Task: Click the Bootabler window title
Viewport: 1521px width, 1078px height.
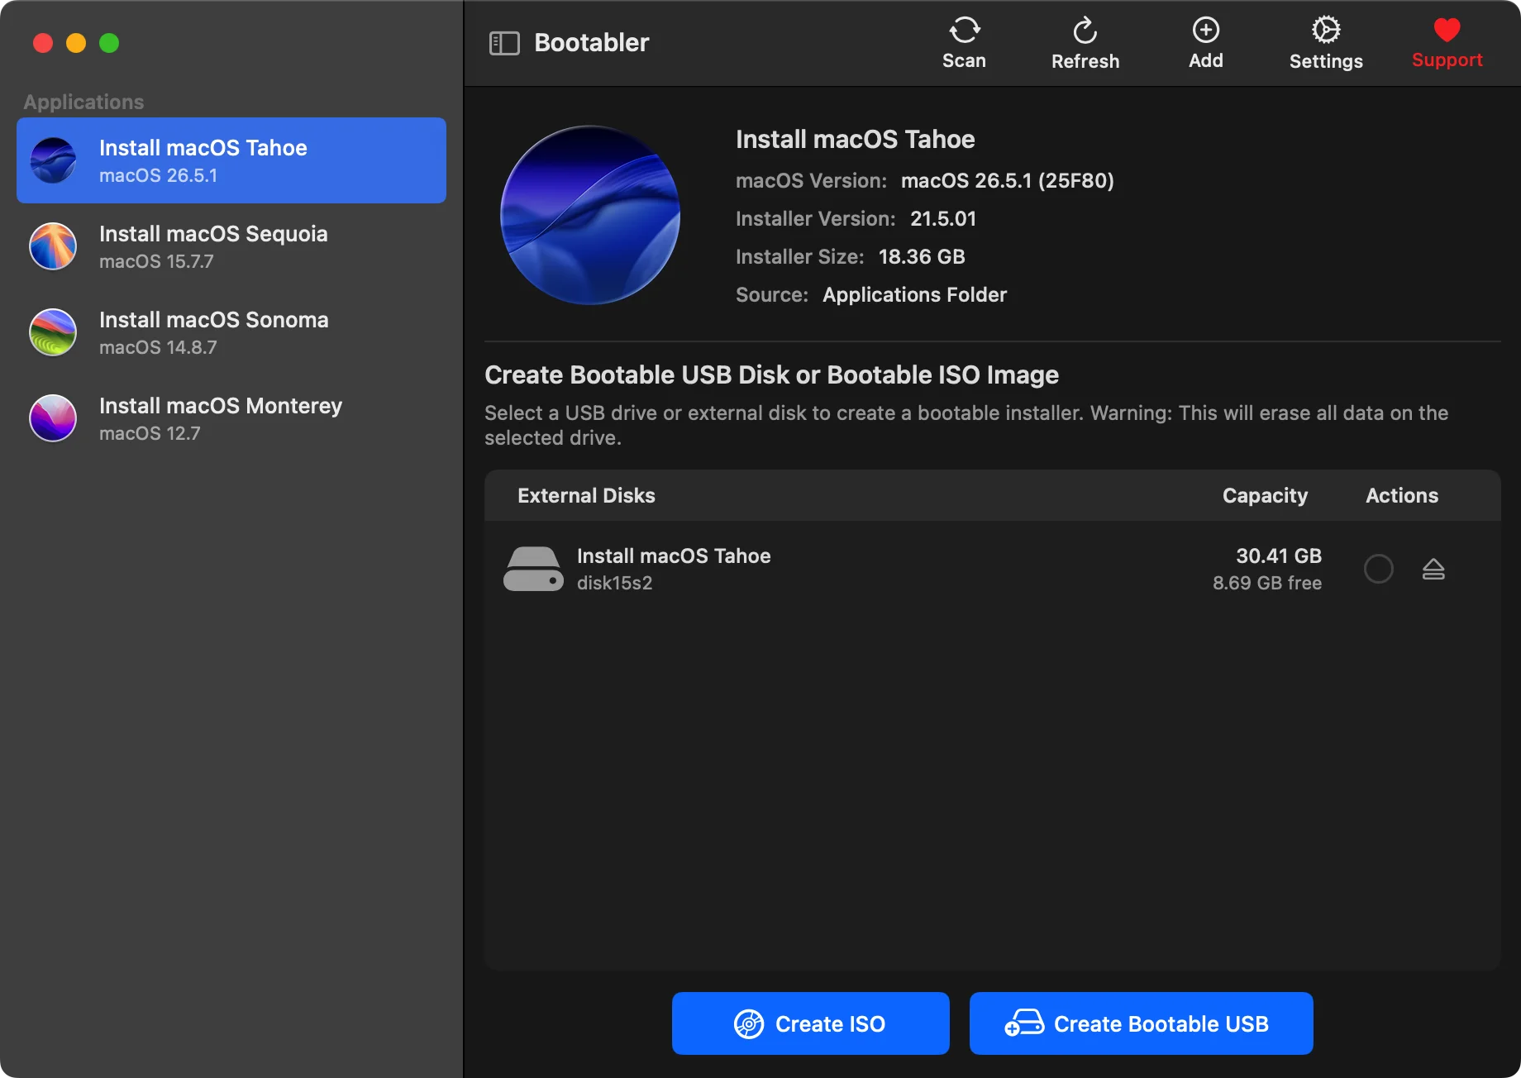Action: click(x=592, y=42)
